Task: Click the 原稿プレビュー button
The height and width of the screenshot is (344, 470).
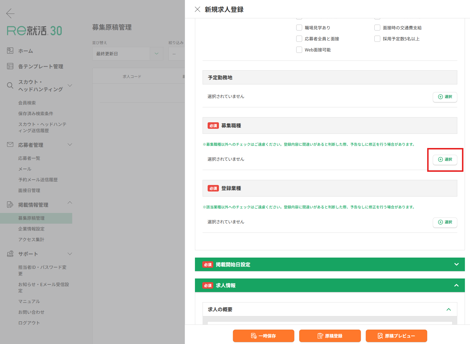Action: click(396, 336)
